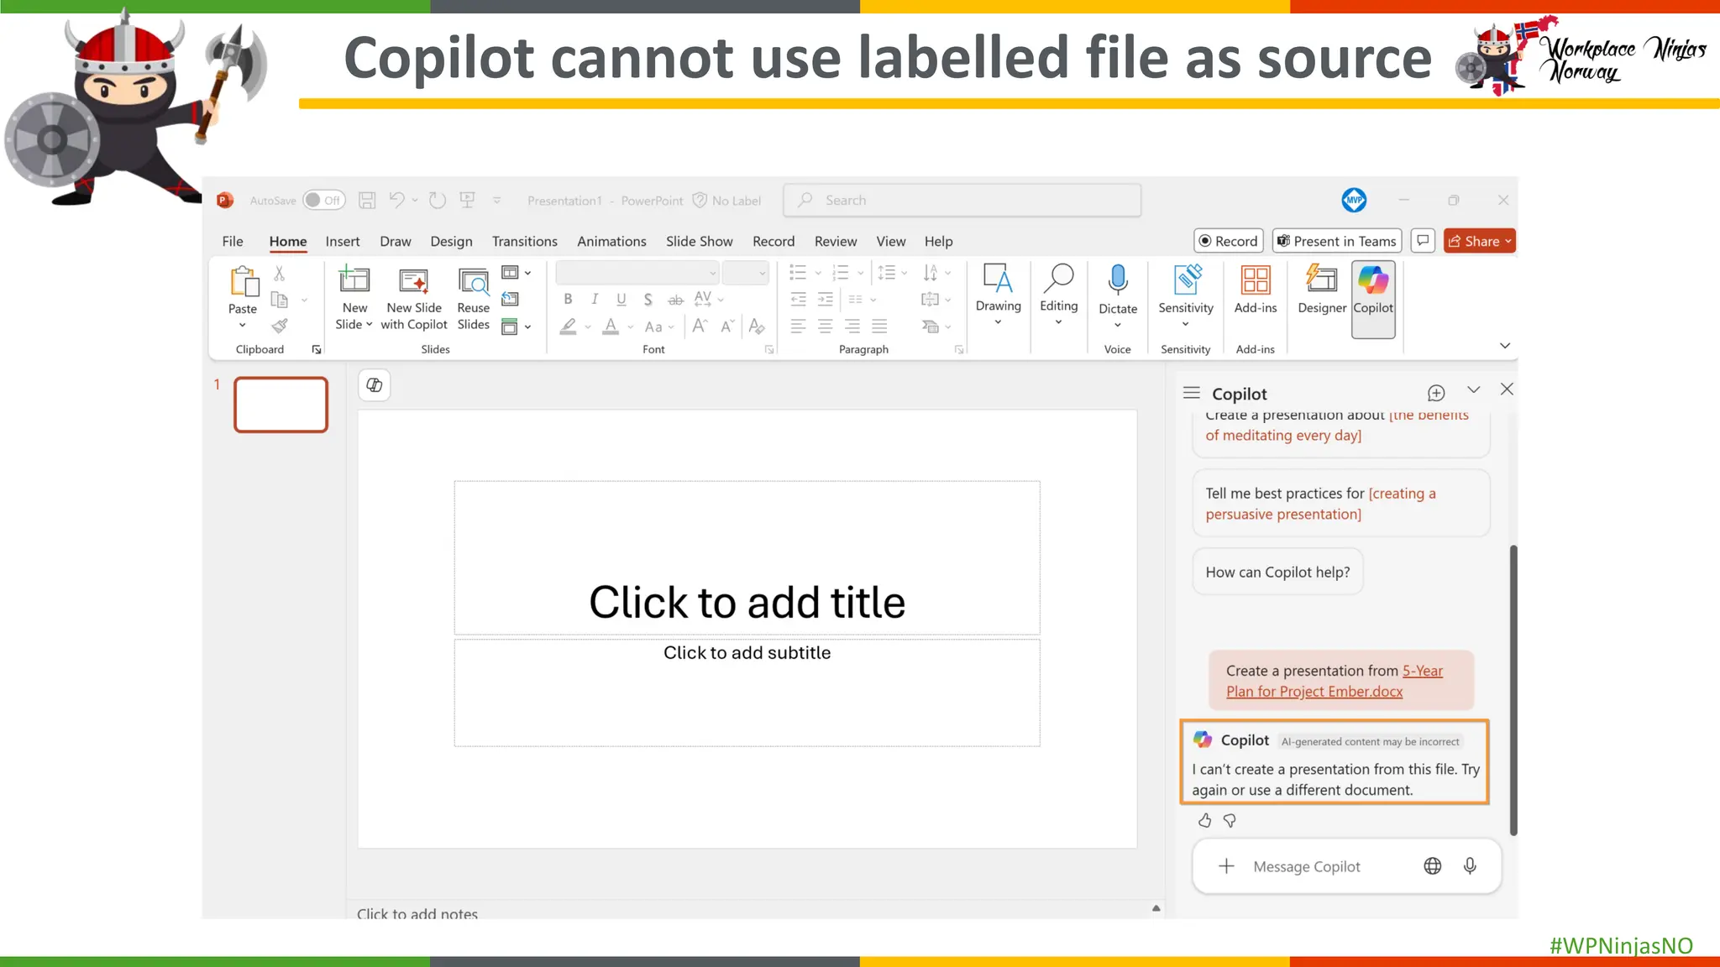Click New Slide with Copilot icon
1720x967 pixels.
[x=414, y=280]
